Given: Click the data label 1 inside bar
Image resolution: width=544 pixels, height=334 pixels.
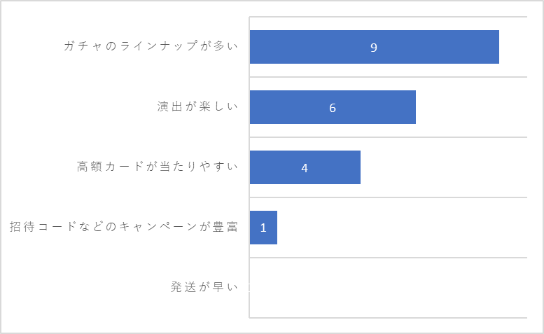Looking at the screenshot, I should [x=263, y=228].
